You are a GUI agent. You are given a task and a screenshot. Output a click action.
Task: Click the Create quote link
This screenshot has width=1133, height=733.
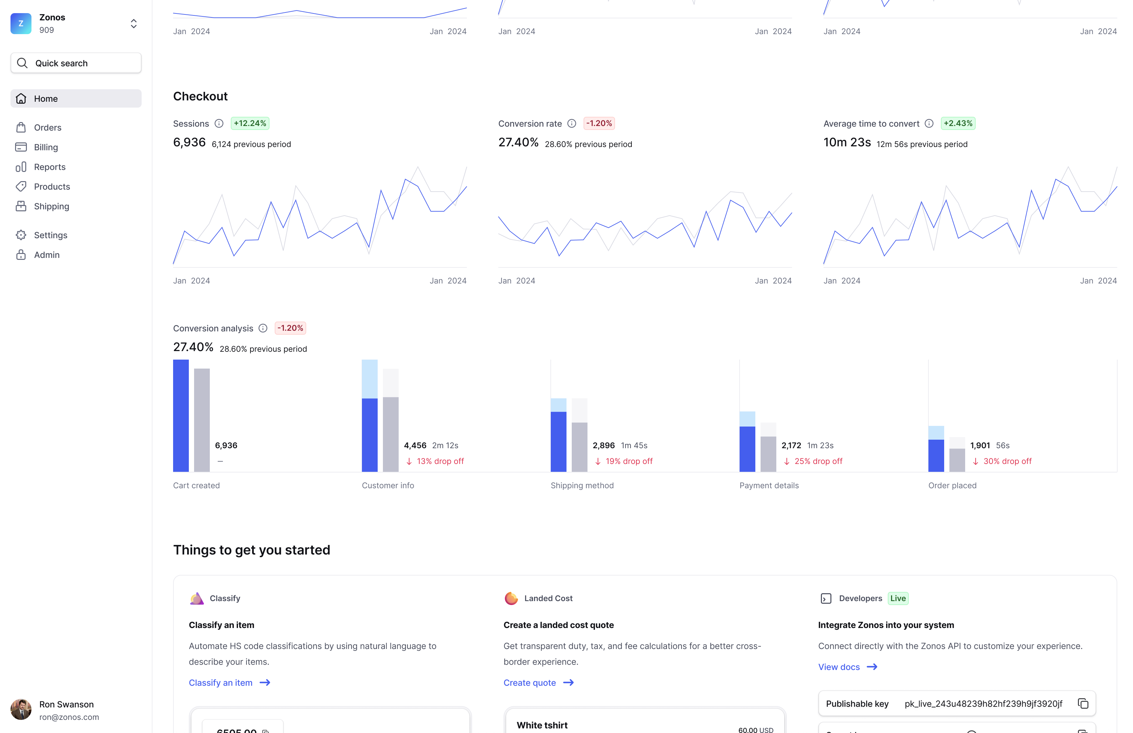pos(538,682)
